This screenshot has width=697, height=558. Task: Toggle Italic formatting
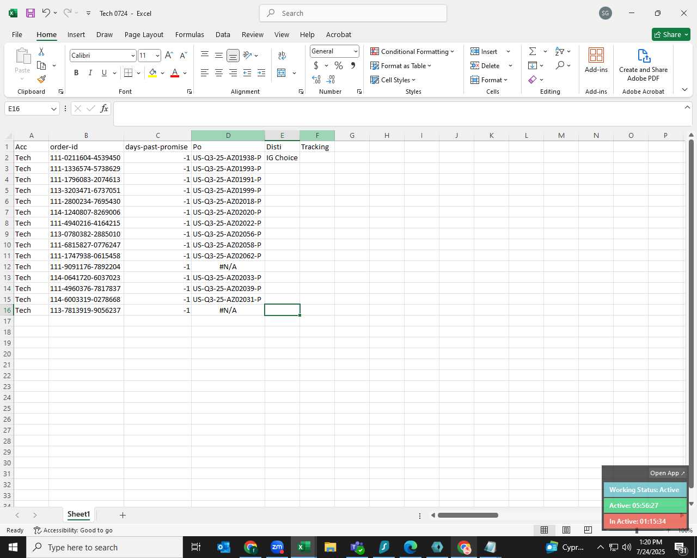click(90, 72)
